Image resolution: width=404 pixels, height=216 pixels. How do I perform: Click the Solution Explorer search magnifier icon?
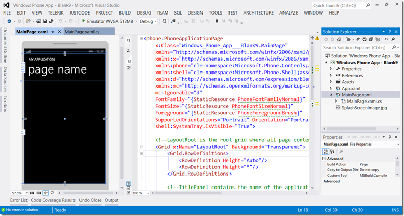coord(394,47)
